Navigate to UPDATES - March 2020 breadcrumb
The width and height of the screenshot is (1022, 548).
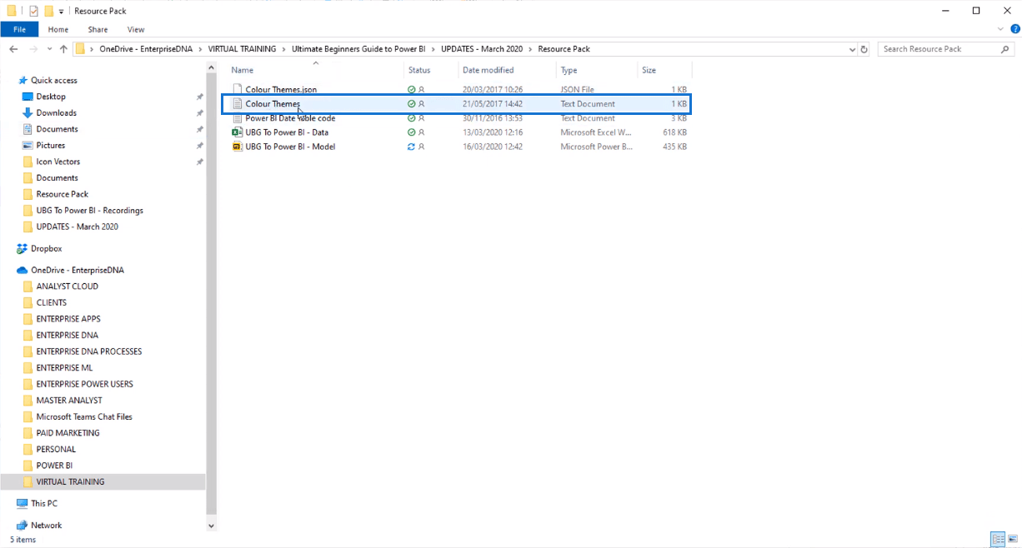[483, 49]
